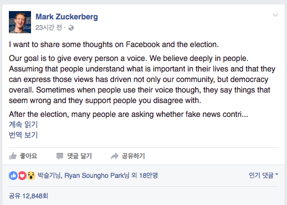The image size is (287, 205).
Task: Click the 좋아요 like button label
Action: (28, 156)
